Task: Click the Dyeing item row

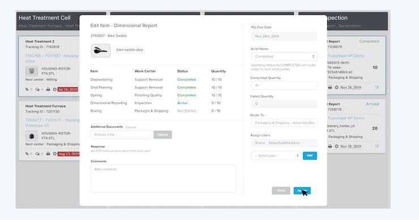Action: click(x=158, y=95)
